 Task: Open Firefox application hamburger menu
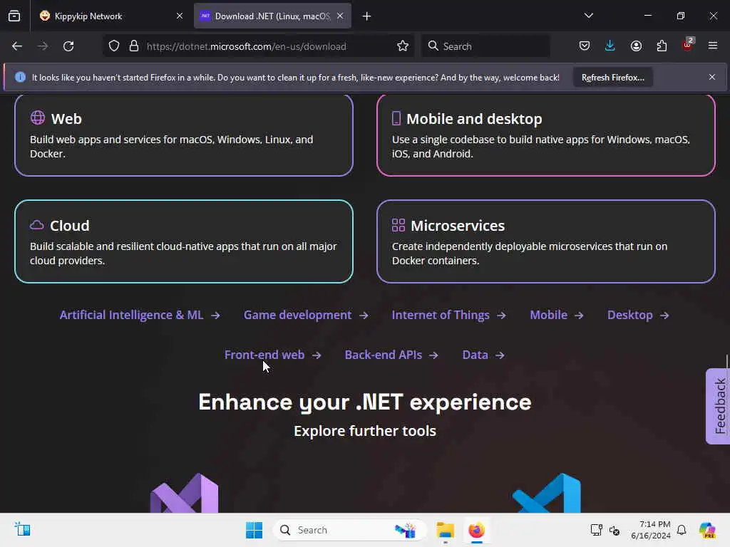point(713,46)
